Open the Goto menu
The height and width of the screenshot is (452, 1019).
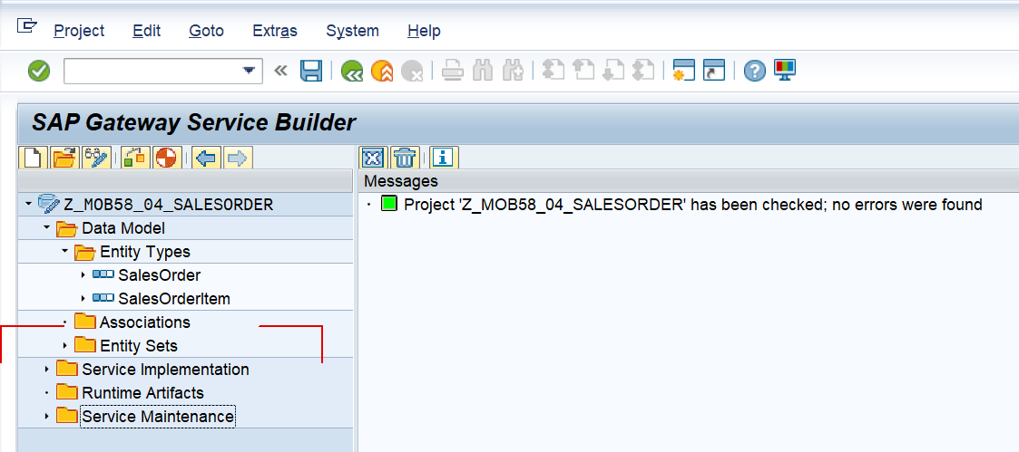(207, 31)
